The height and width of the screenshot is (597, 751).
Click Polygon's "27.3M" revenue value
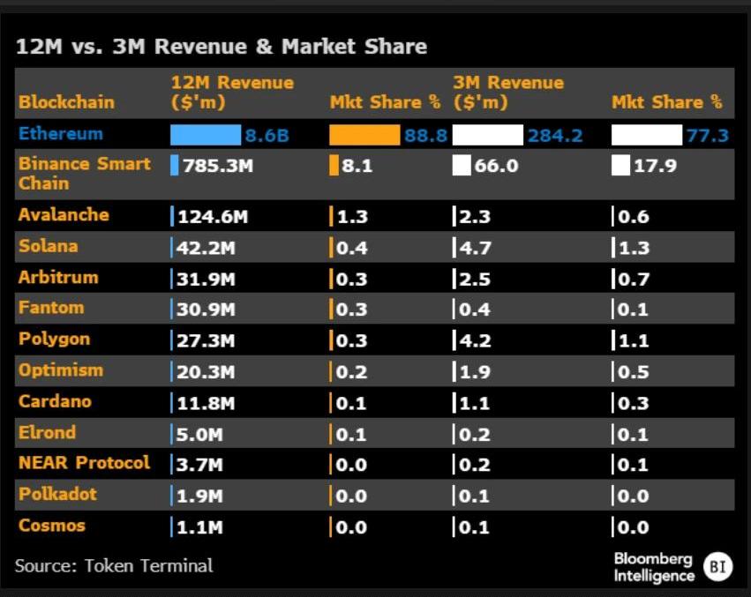point(206,341)
